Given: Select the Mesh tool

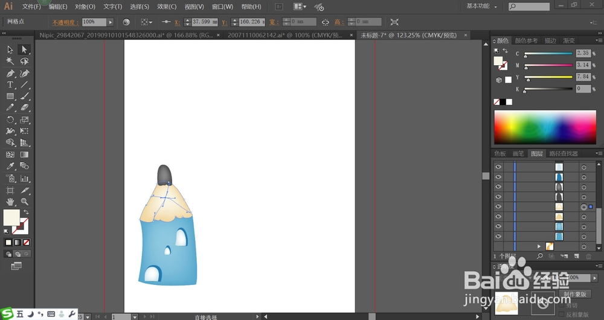Looking at the screenshot, I should 10,155.
